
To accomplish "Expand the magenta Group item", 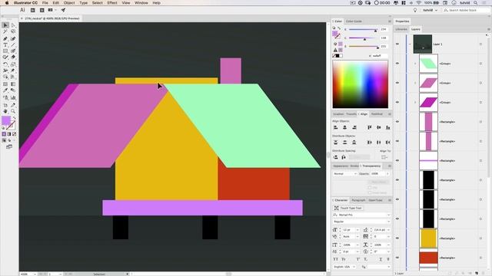I will pos(415,102).
